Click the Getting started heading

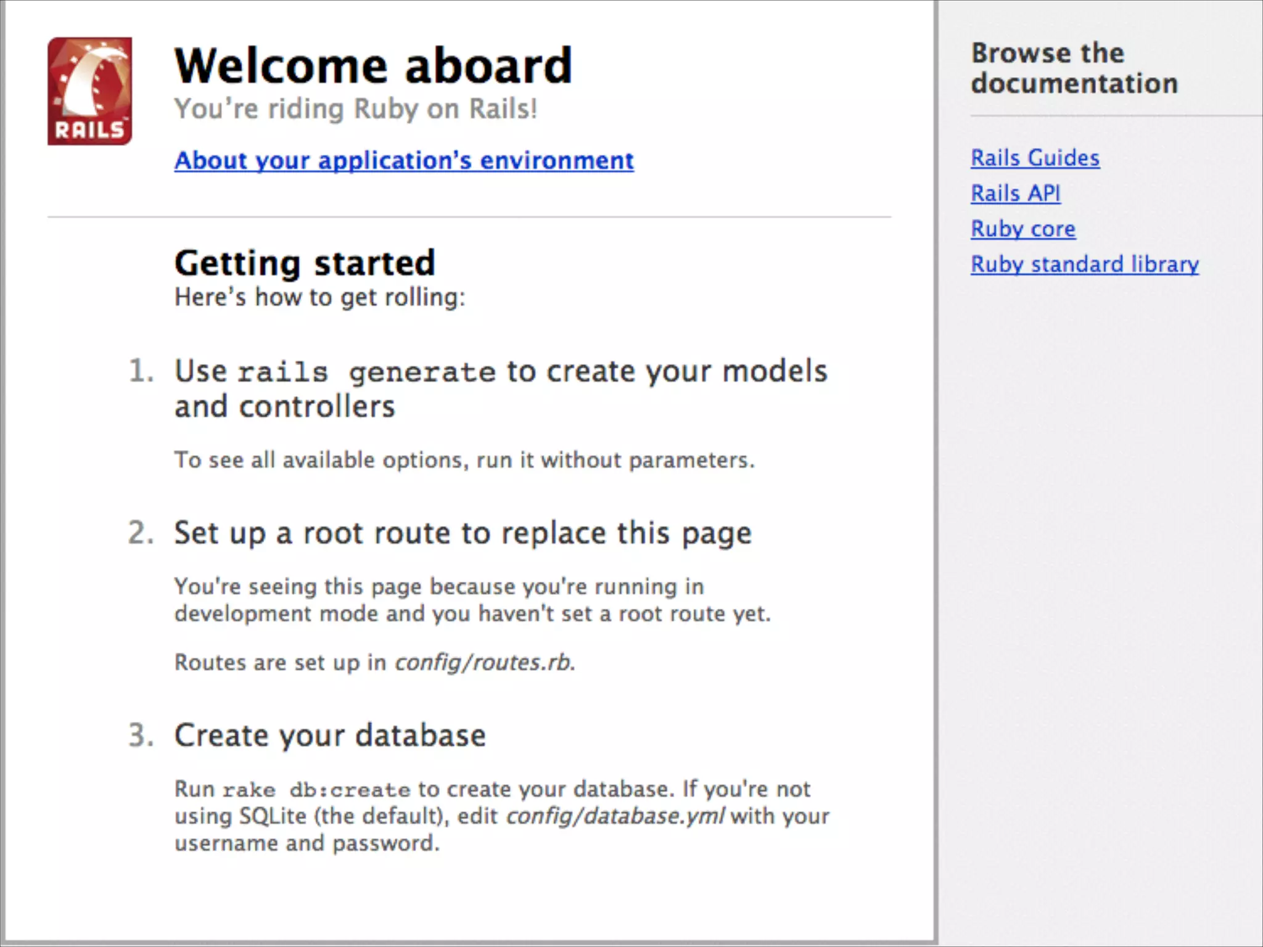(x=305, y=263)
